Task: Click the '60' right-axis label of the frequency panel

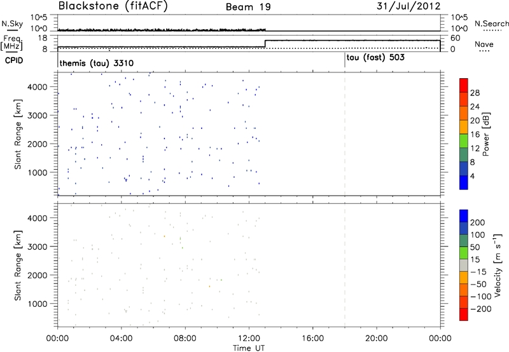Action: [456, 38]
